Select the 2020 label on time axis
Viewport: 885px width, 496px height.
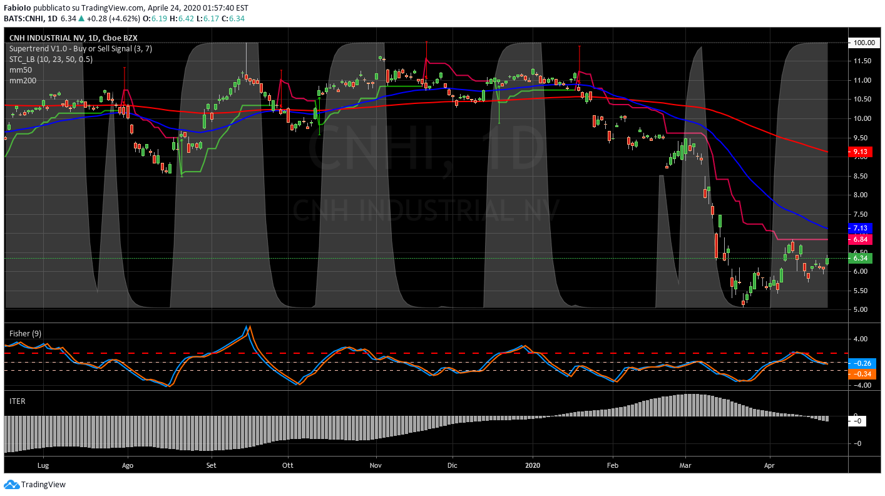(533, 465)
